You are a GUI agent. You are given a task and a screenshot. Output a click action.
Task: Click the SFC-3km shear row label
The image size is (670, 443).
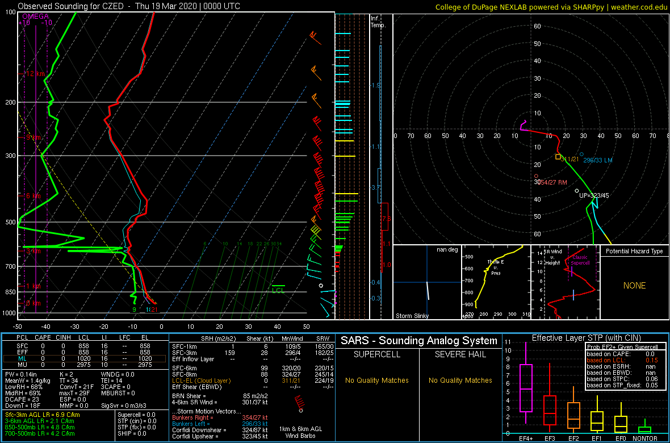[185, 352]
